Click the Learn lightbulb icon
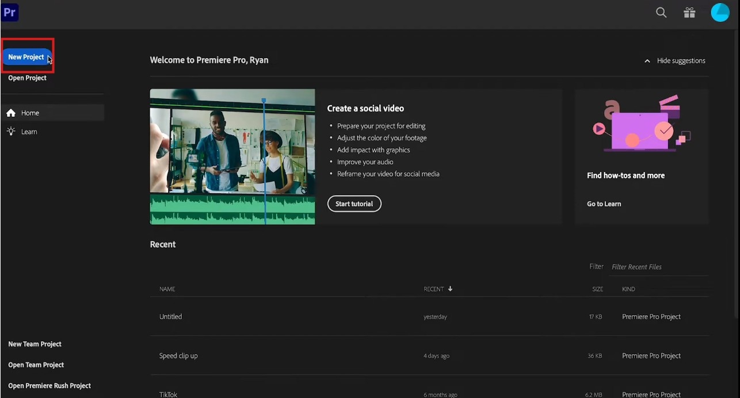The height and width of the screenshot is (398, 740). (11, 132)
